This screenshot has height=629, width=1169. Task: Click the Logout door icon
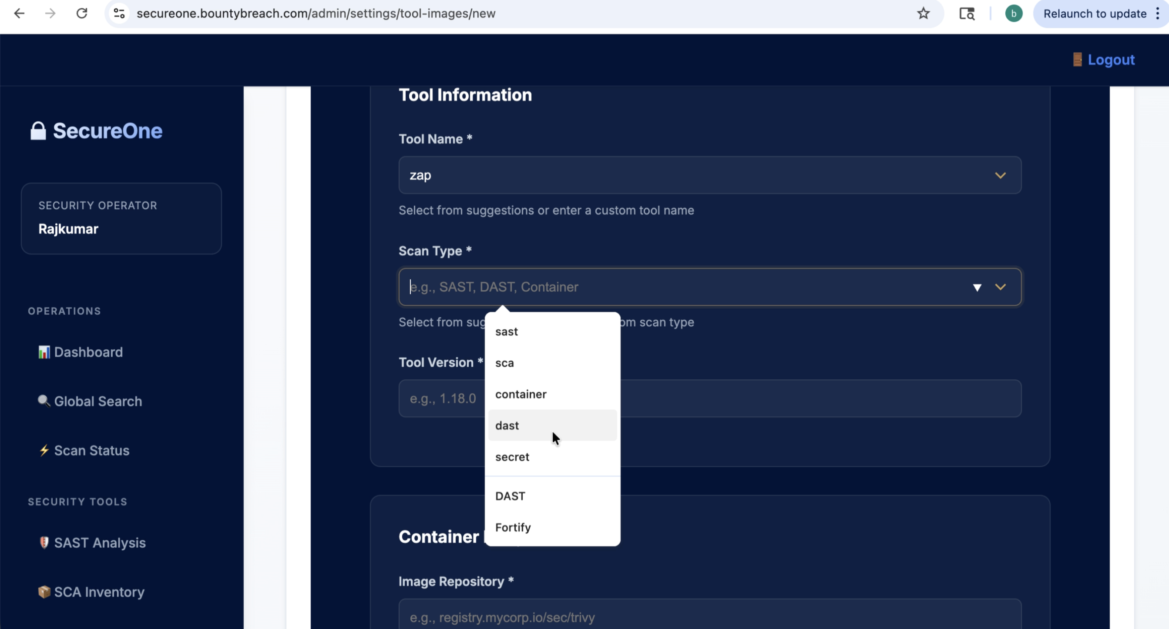(1077, 60)
